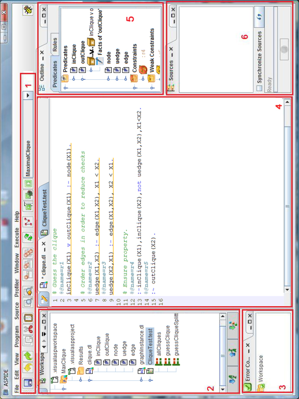This screenshot has width=299, height=399.
Task: Click the round stop button in Sources panel
Action: pos(284,49)
